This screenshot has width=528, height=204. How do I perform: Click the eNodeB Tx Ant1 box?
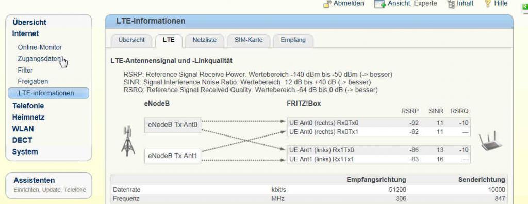pos(173,157)
